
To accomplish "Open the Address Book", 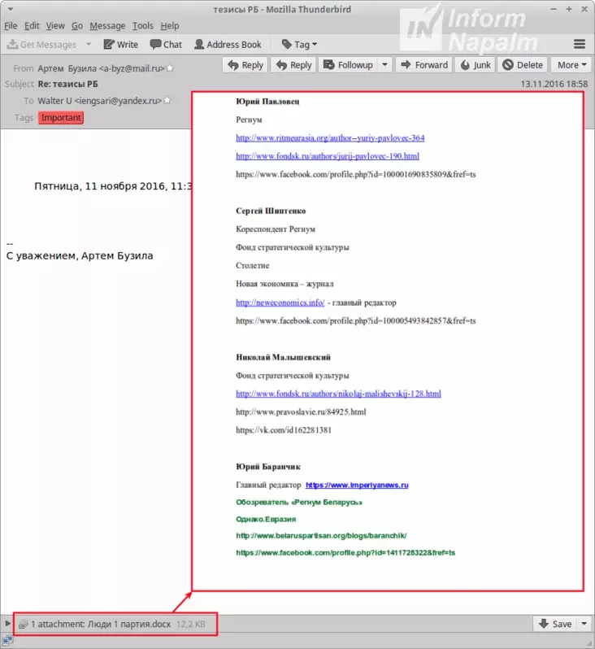I will pyautogui.click(x=228, y=44).
